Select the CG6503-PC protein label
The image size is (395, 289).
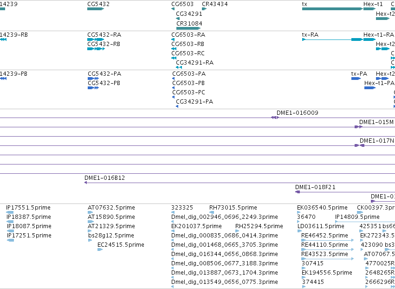click(x=189, y=92)
